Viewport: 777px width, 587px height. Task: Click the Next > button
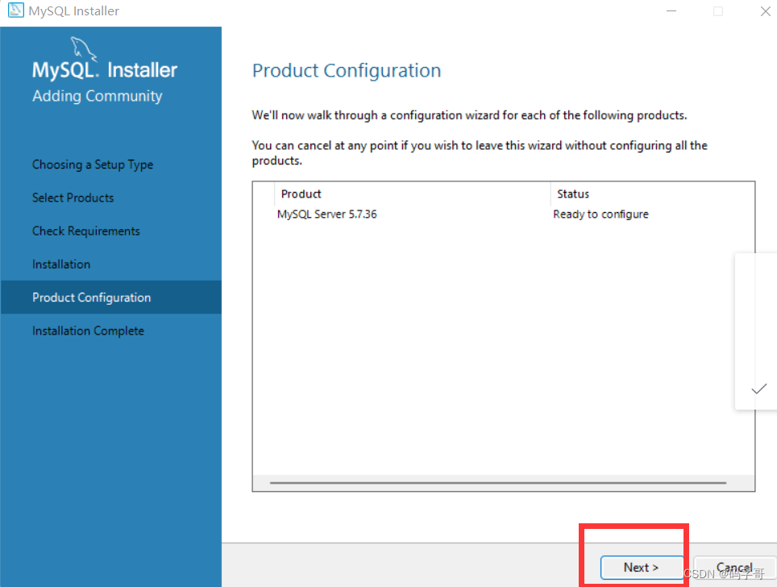click(642, 567)
